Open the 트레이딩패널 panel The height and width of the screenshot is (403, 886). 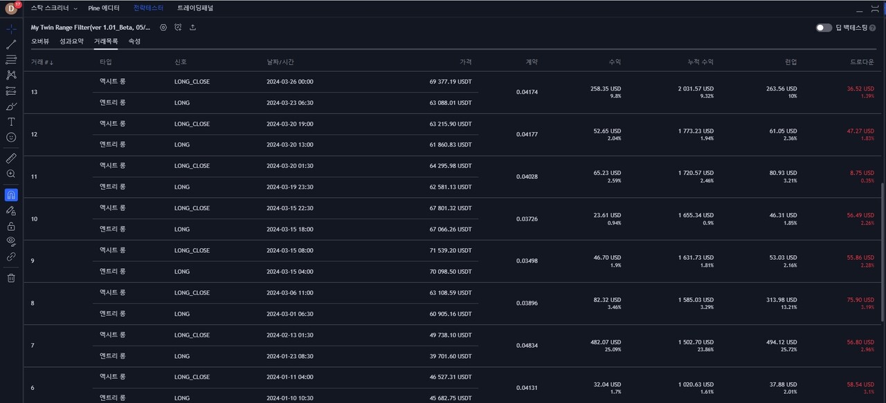click(x=195, y=8)
